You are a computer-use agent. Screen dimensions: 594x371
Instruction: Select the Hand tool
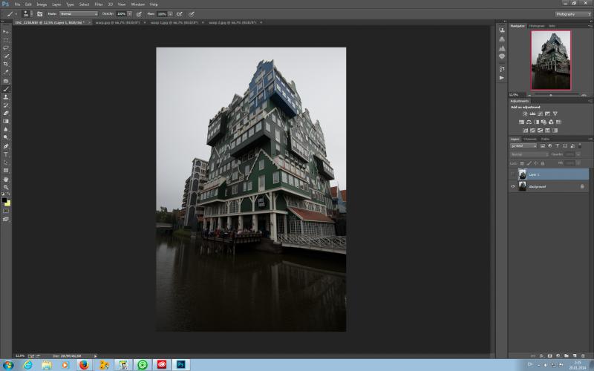tap(6, 180)
